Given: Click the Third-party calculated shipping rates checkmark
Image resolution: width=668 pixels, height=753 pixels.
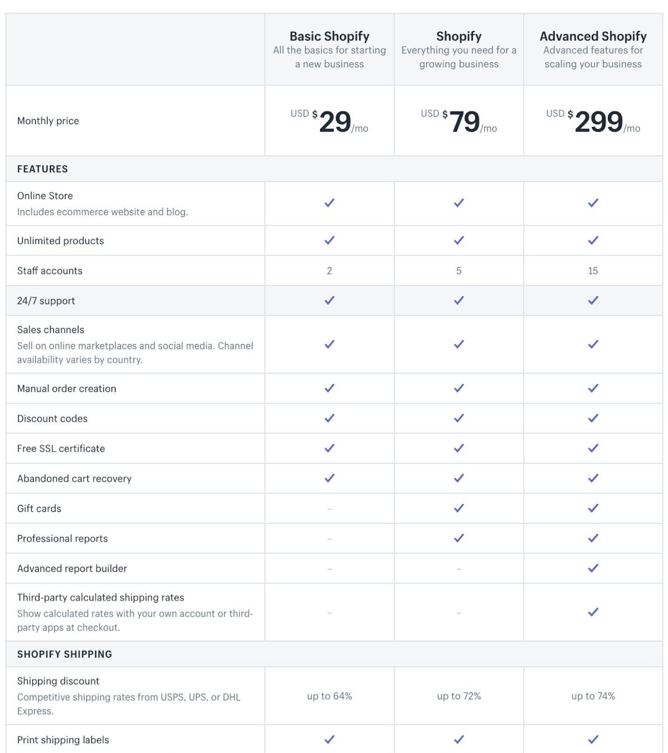Looking at the screenshot, I should pyautogui.click(x=593, y=612).
